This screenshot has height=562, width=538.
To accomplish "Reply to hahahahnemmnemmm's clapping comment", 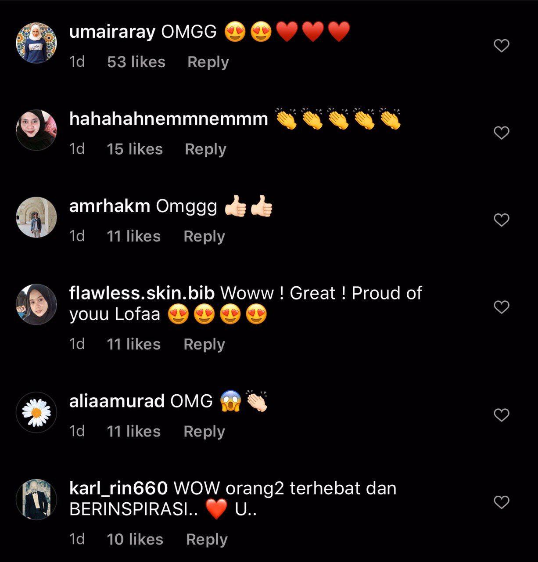I will (x=205, y=149).
